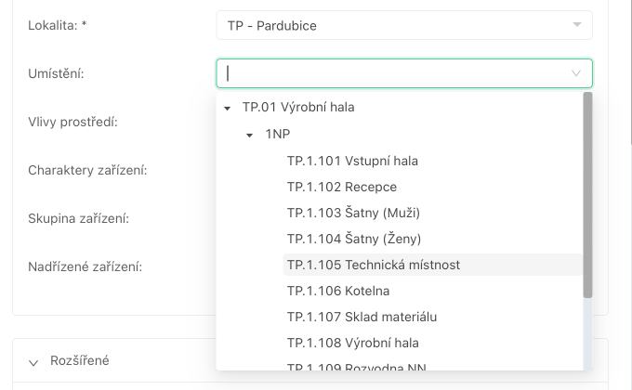Focus the Umístění search input
Viewport: 632px width, 390px height.
click(390, 73)
